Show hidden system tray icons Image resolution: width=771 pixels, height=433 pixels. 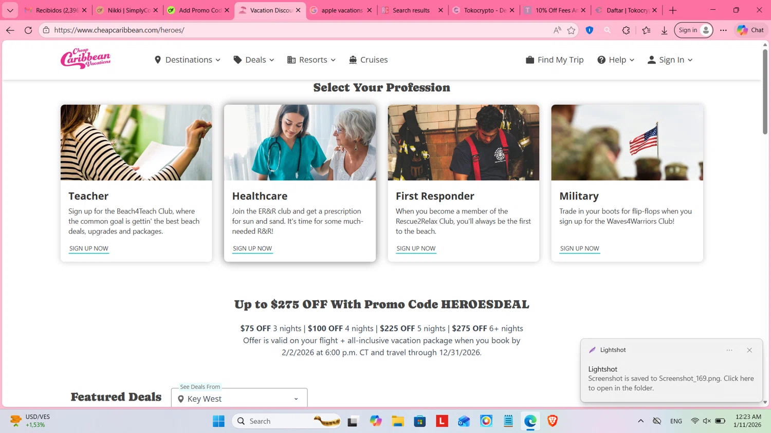pos(640,421)
